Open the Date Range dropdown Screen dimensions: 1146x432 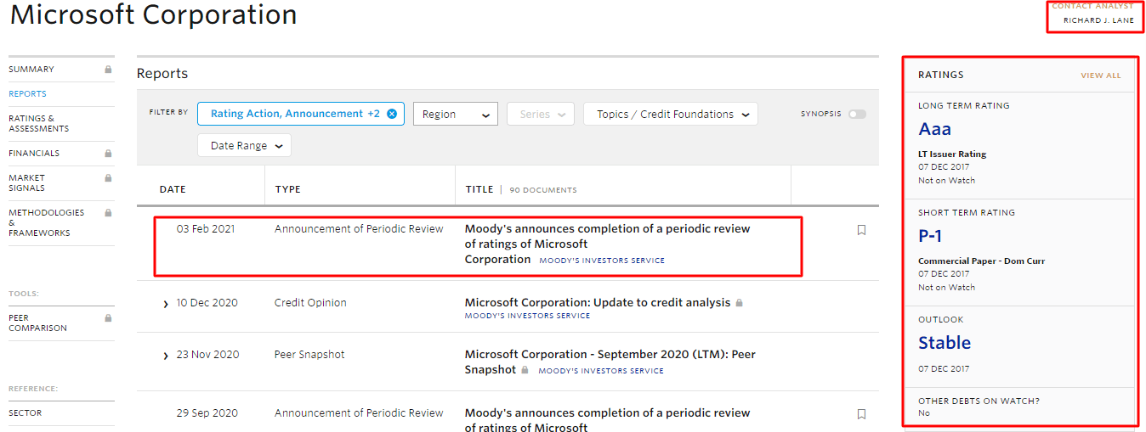[245, 145]
